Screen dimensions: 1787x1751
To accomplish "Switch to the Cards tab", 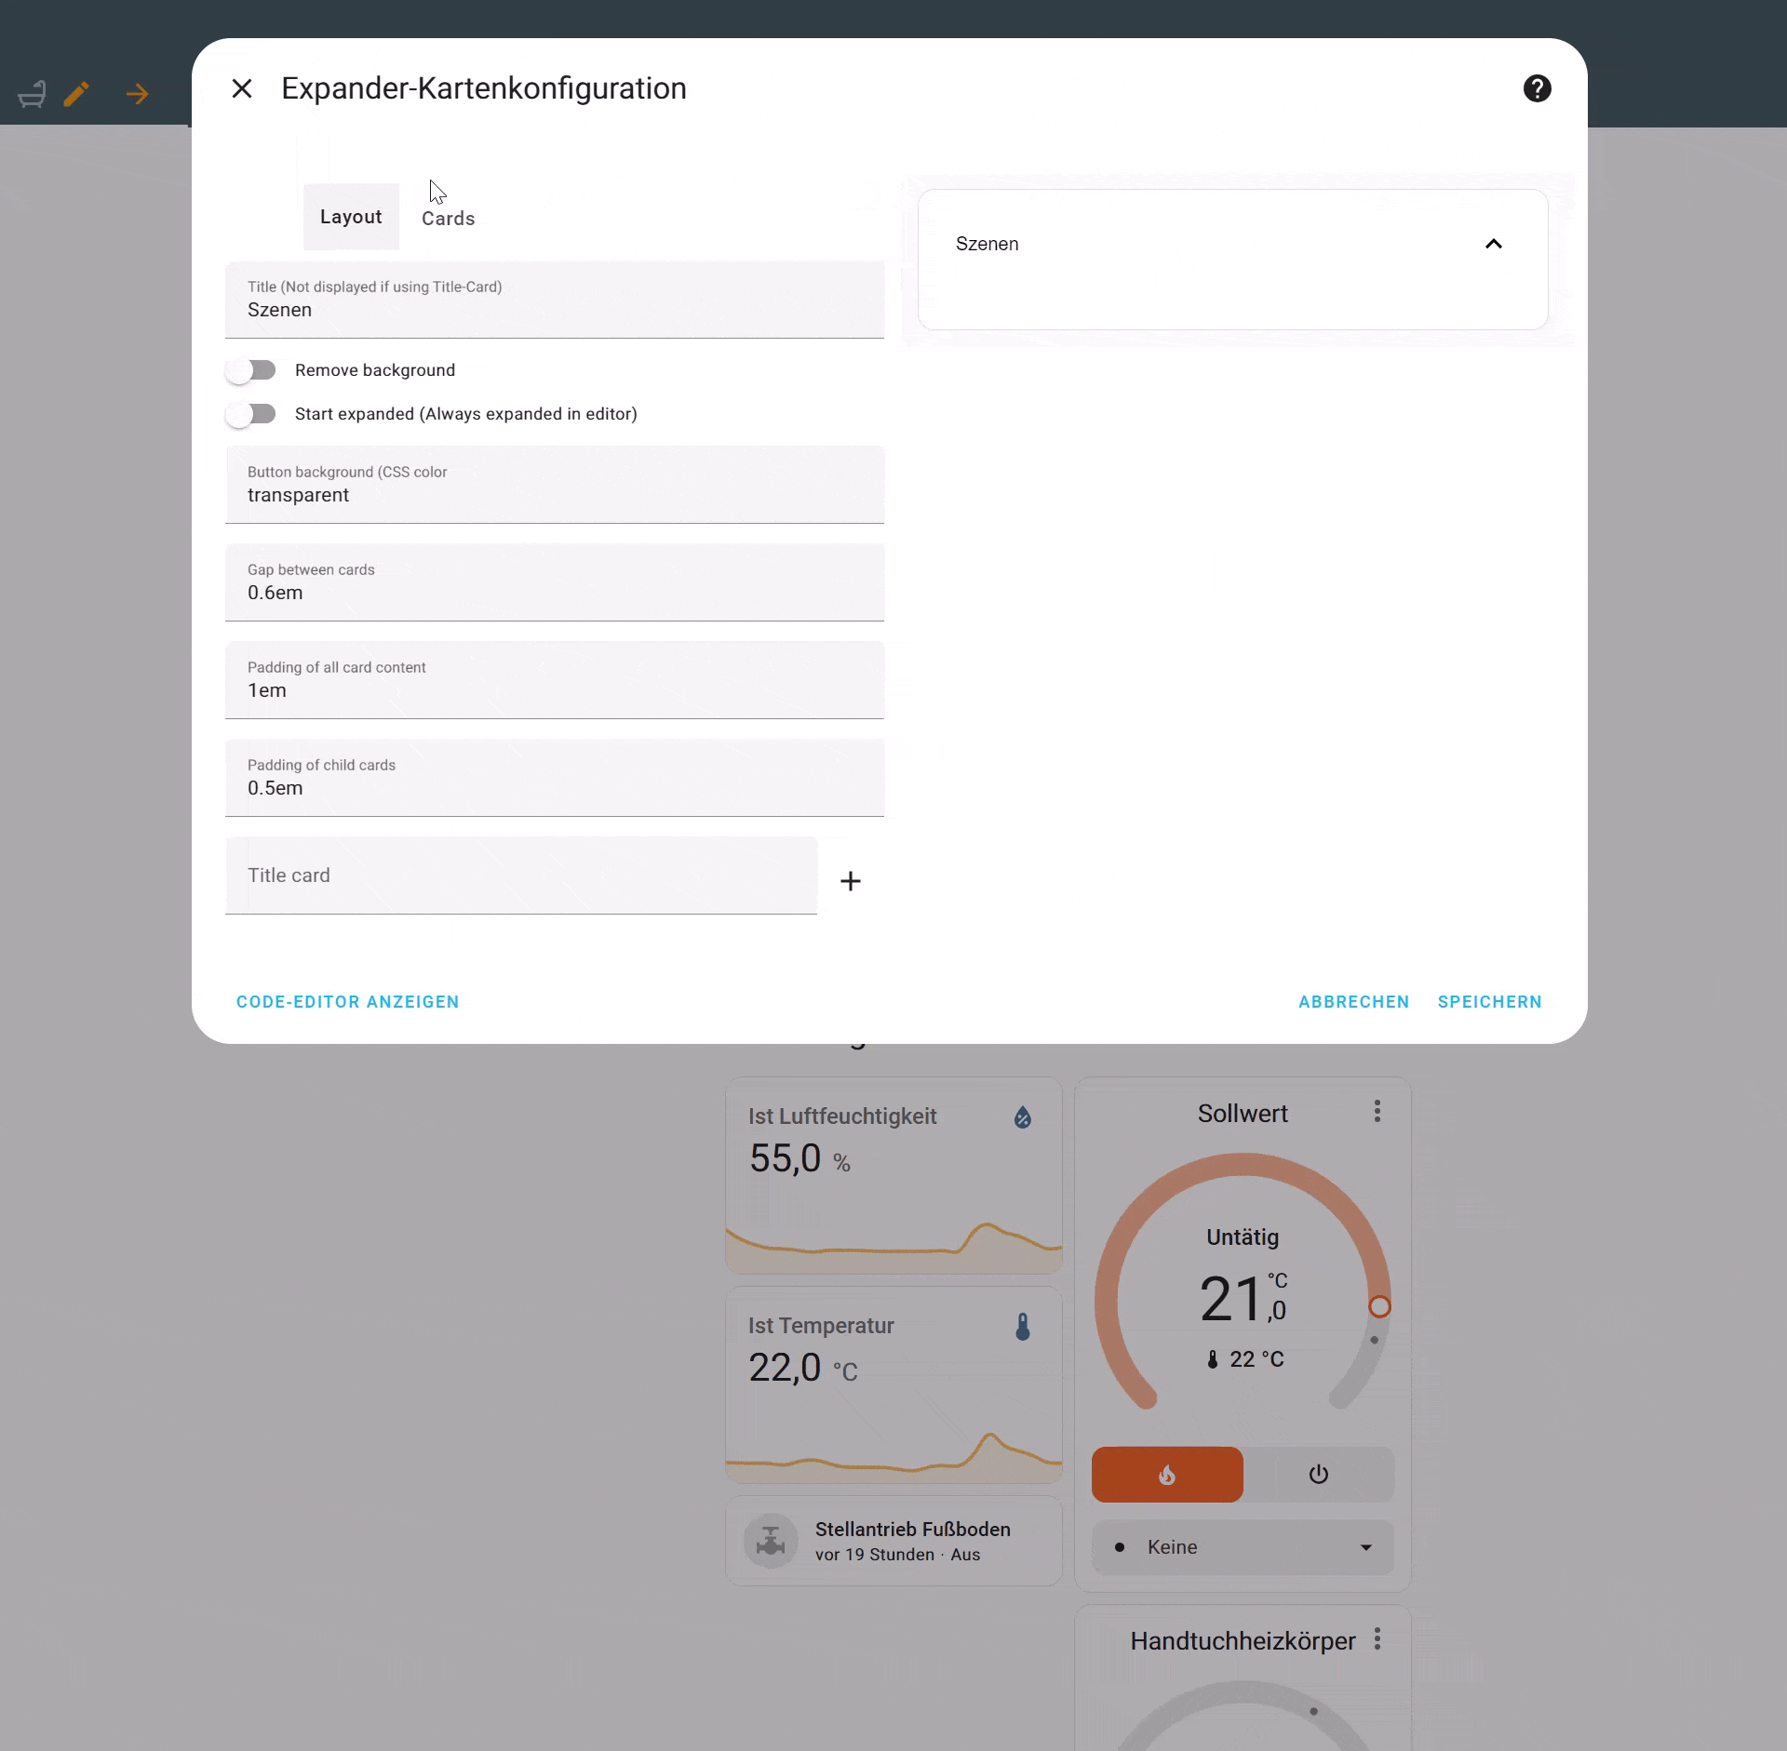I will tap(448, 218).
